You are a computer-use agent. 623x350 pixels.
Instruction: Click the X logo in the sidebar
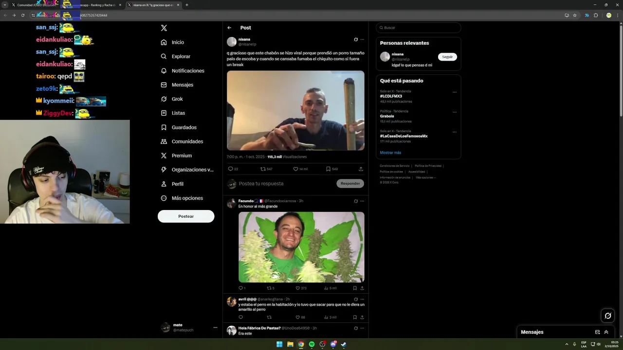(x=164, y=28)
